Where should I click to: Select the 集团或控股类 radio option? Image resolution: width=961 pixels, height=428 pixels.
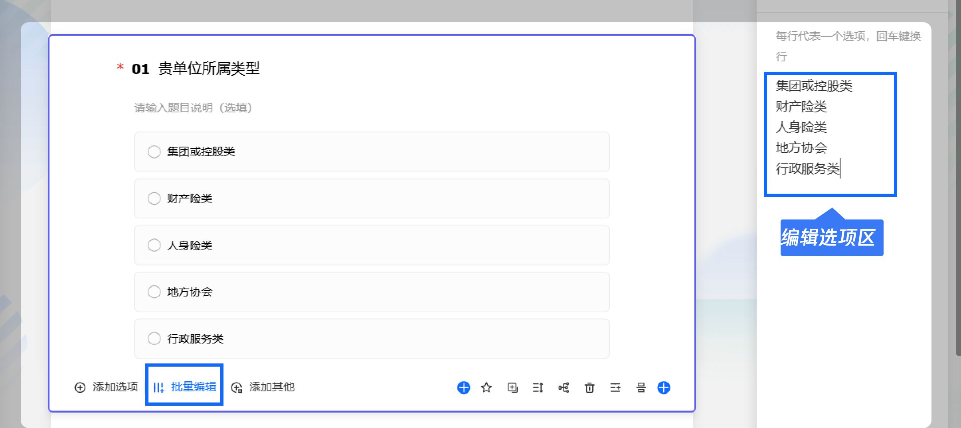click(x=154, y=152)
